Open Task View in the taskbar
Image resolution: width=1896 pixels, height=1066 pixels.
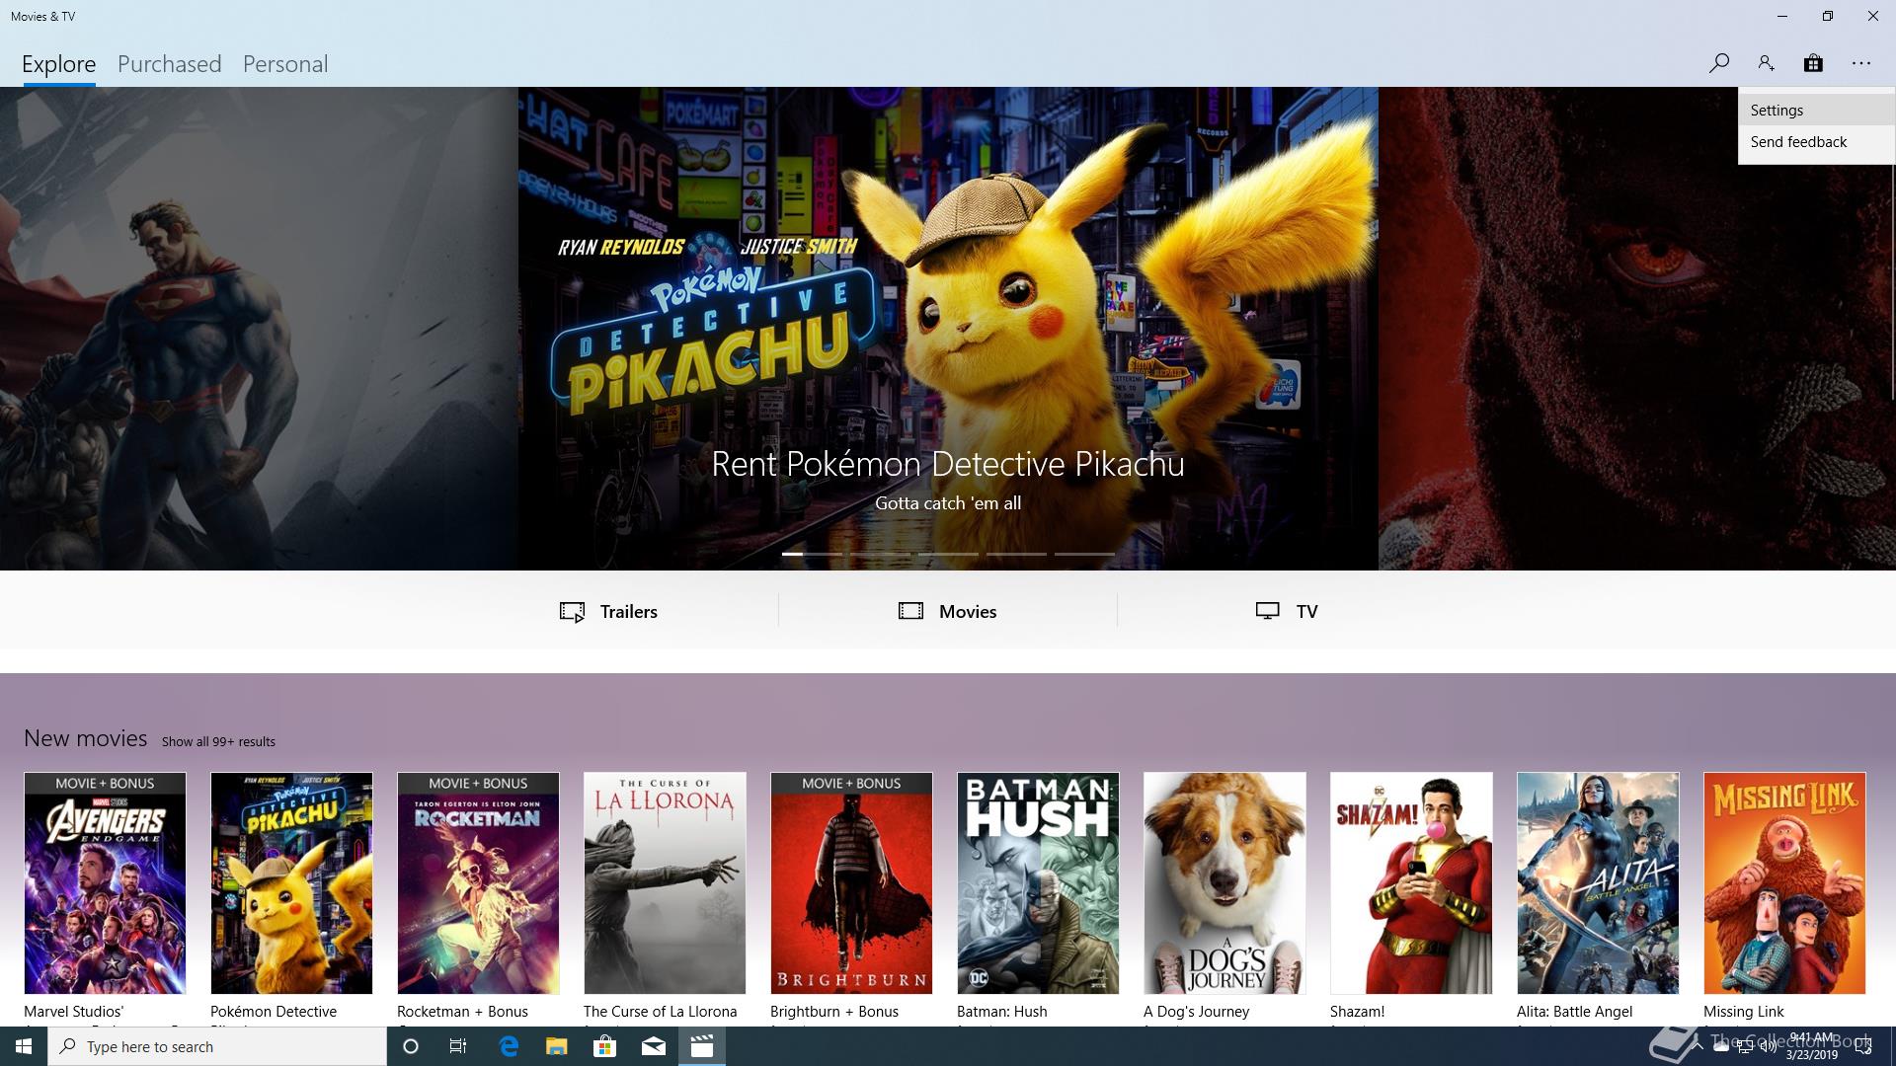tap(458, 1046)
